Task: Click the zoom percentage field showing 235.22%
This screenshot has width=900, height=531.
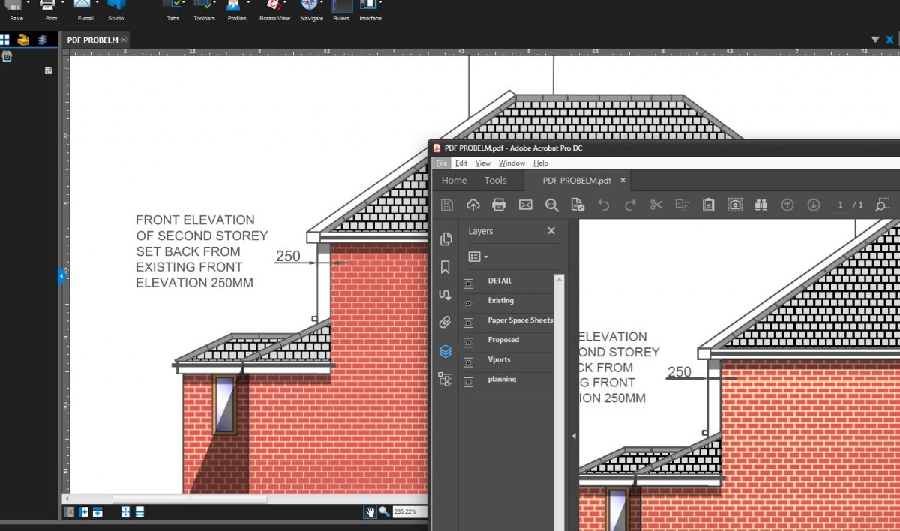Action: click(409, 511)
